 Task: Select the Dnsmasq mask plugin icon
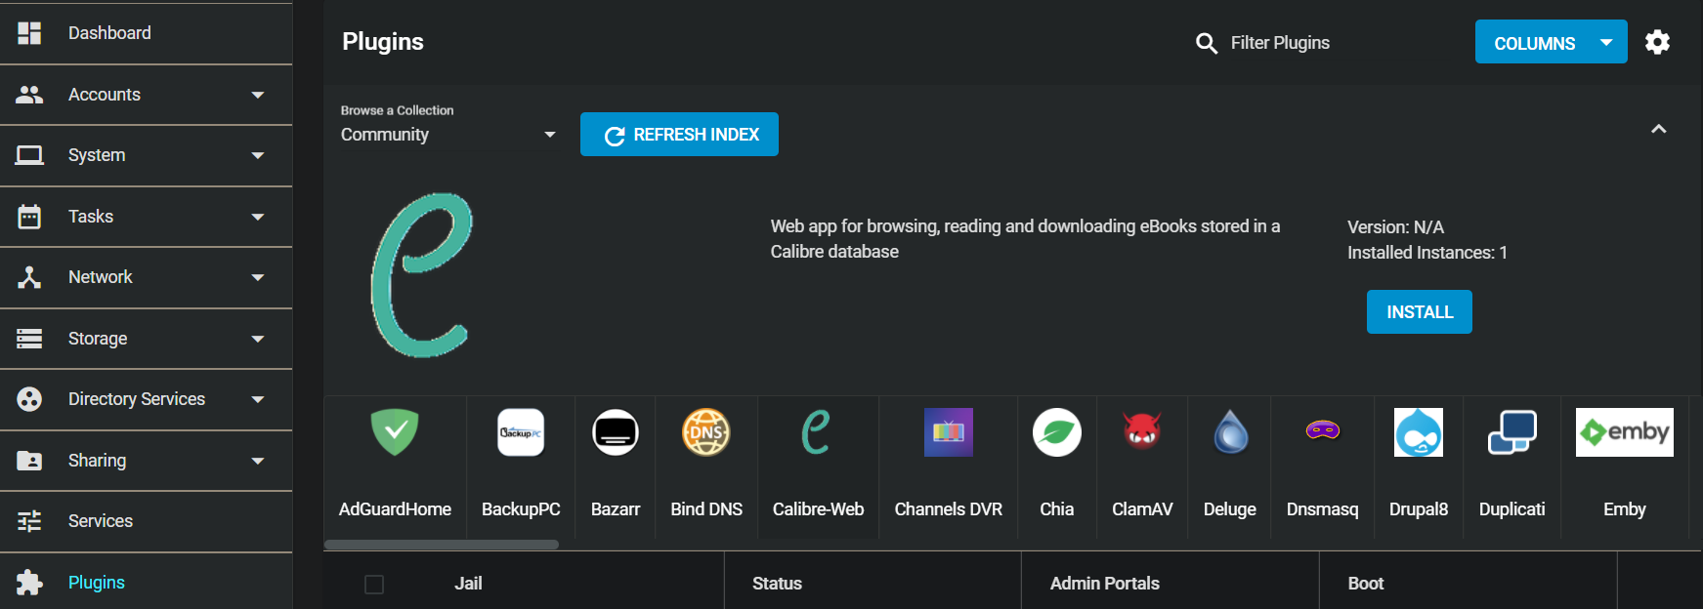click(1323, 429)
